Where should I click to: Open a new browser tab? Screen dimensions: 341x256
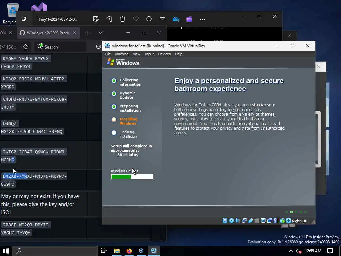87,33
